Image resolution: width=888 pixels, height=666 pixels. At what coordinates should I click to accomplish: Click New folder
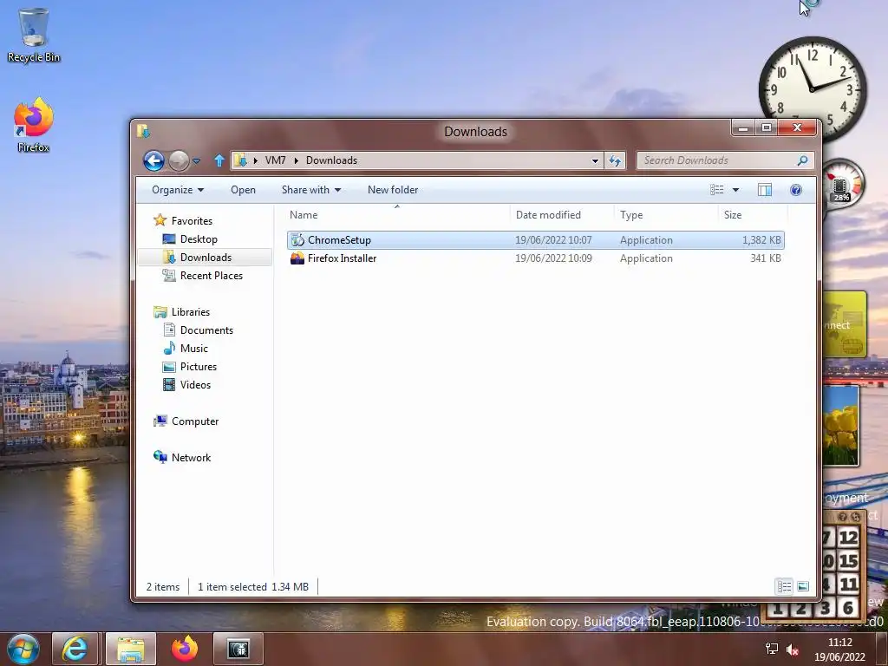(393, 190)
